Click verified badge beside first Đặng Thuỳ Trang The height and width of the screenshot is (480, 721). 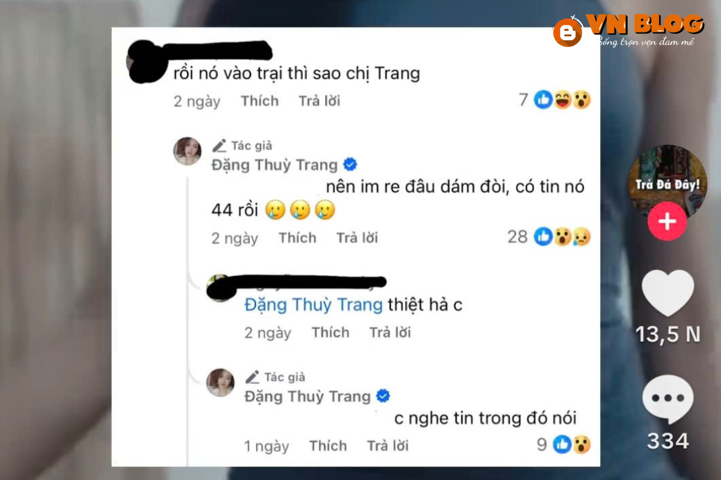coord(350,165)
